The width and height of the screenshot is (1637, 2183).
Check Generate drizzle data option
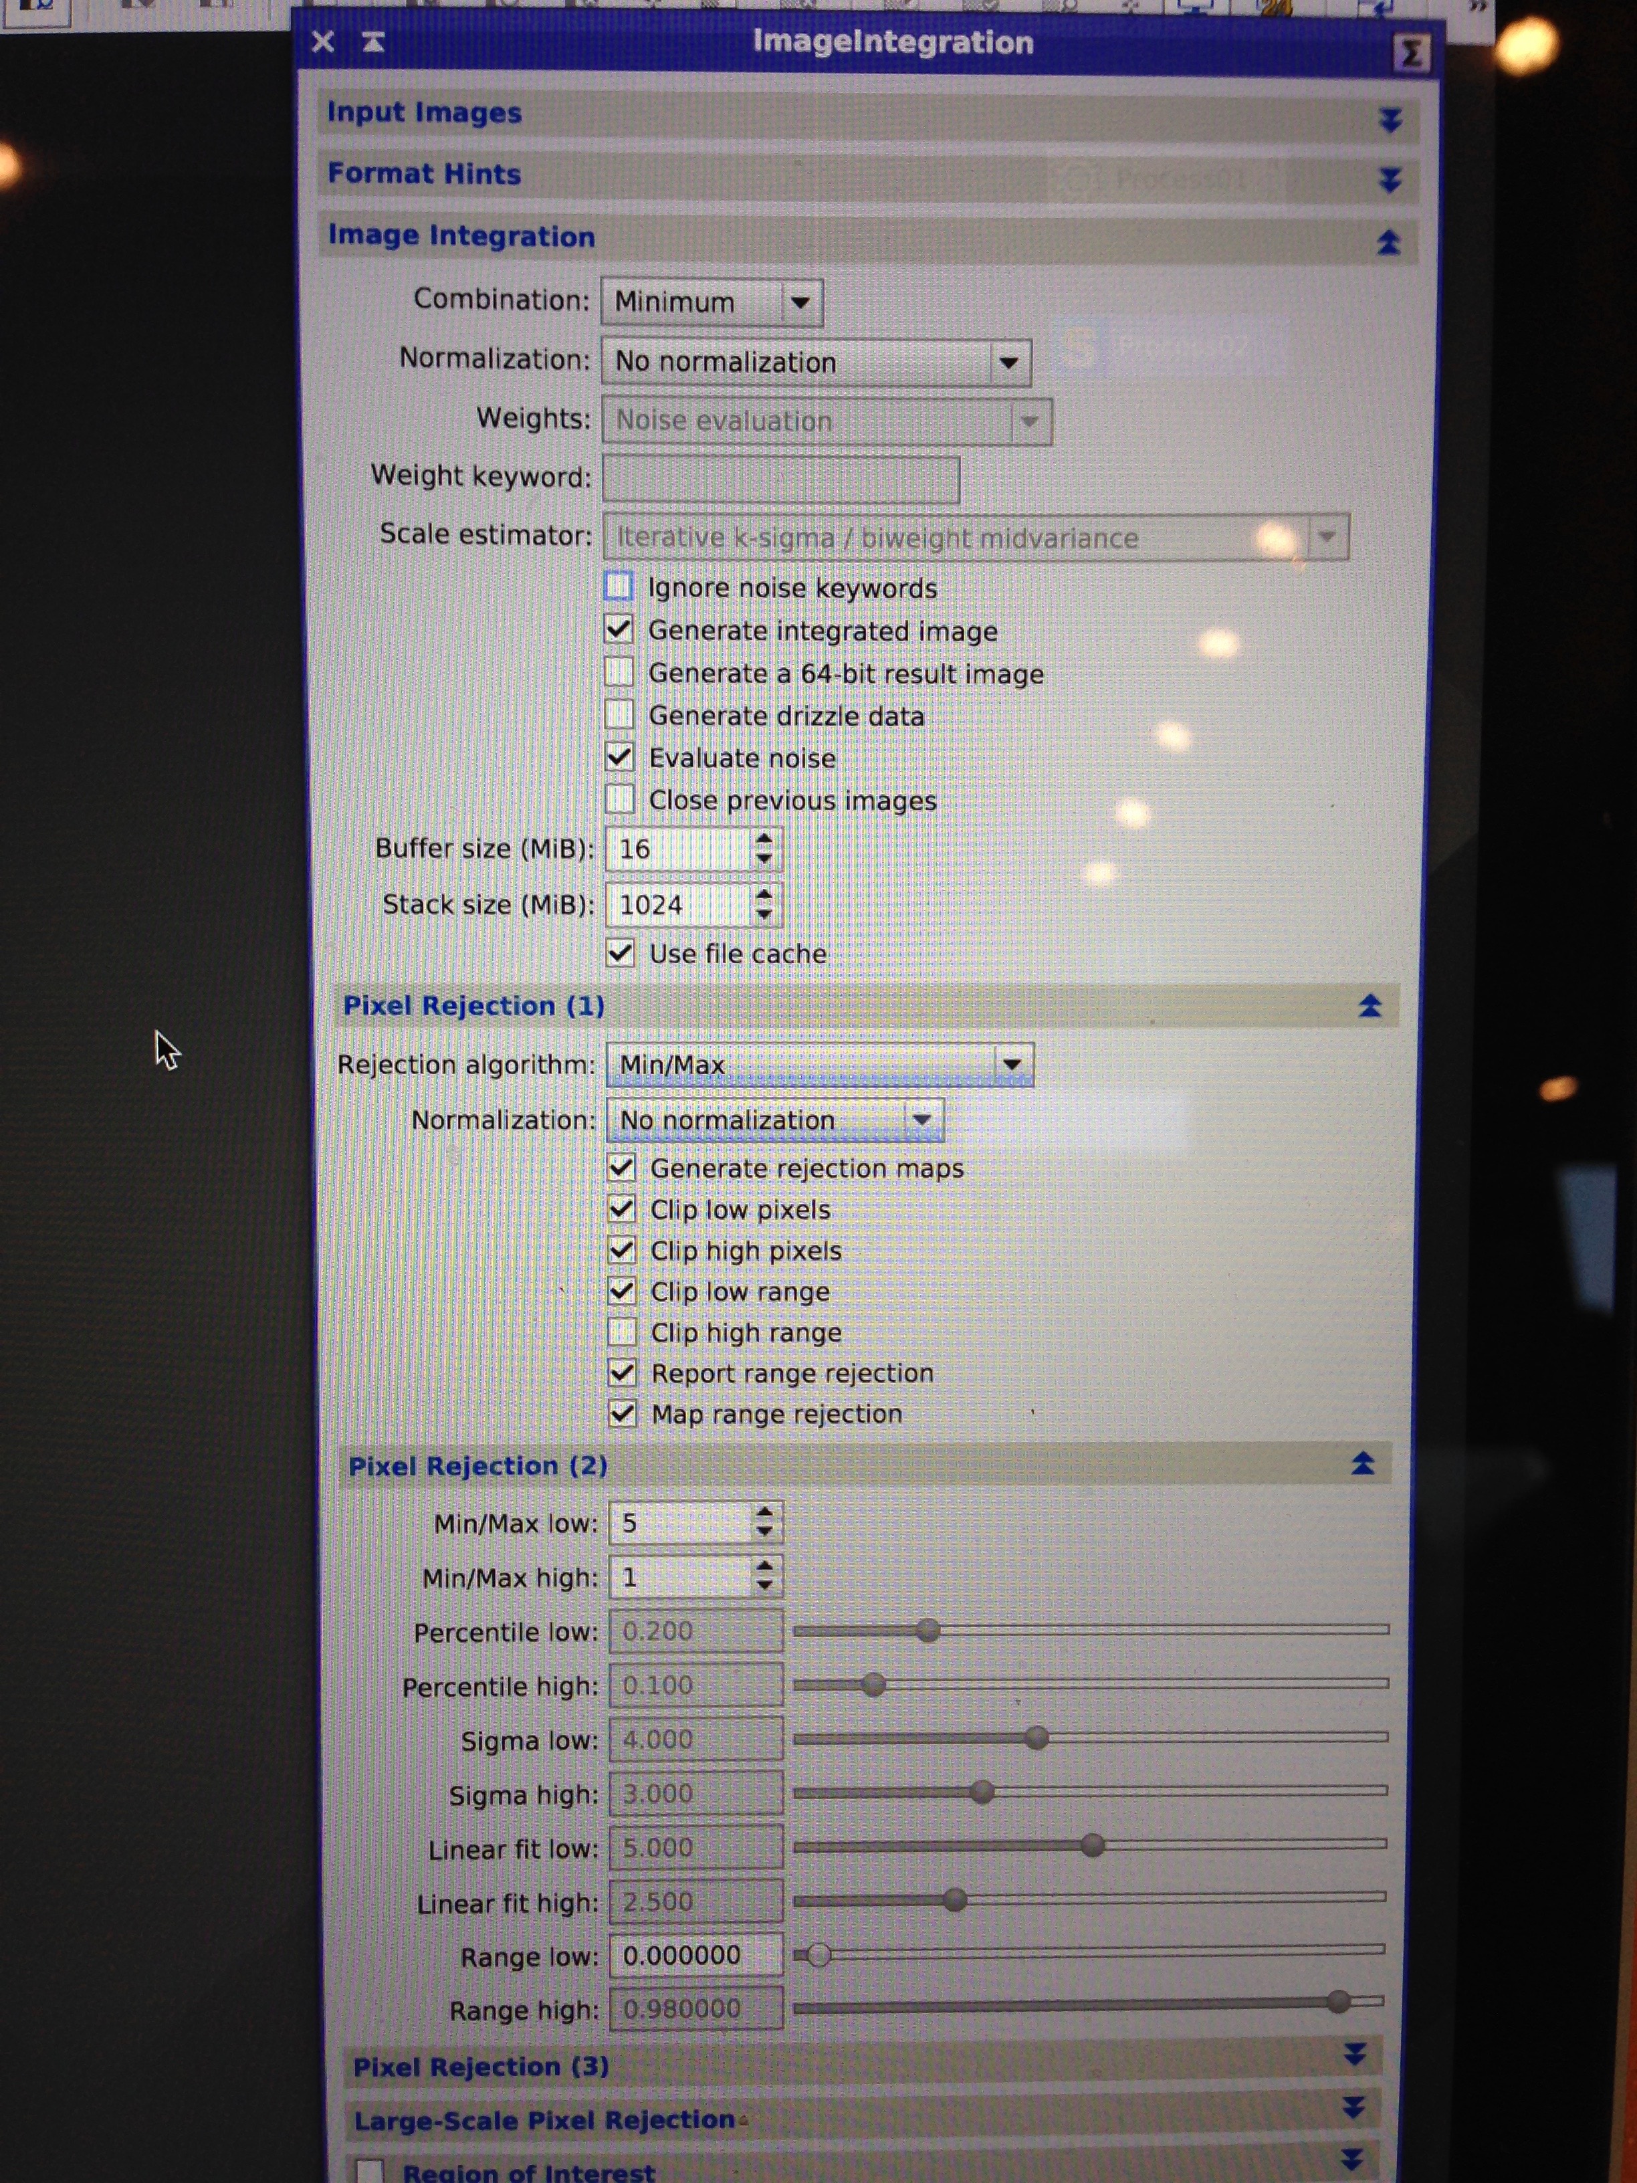click(x=620, y=714)
